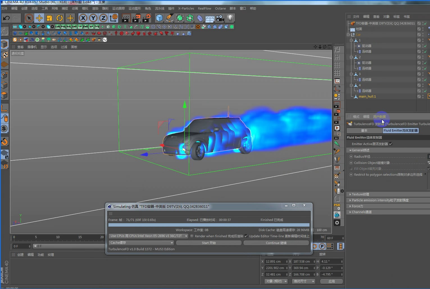Screen dimensions: 430x289
Task: Expand the Force力 section
Action: (x=357, y=206)
